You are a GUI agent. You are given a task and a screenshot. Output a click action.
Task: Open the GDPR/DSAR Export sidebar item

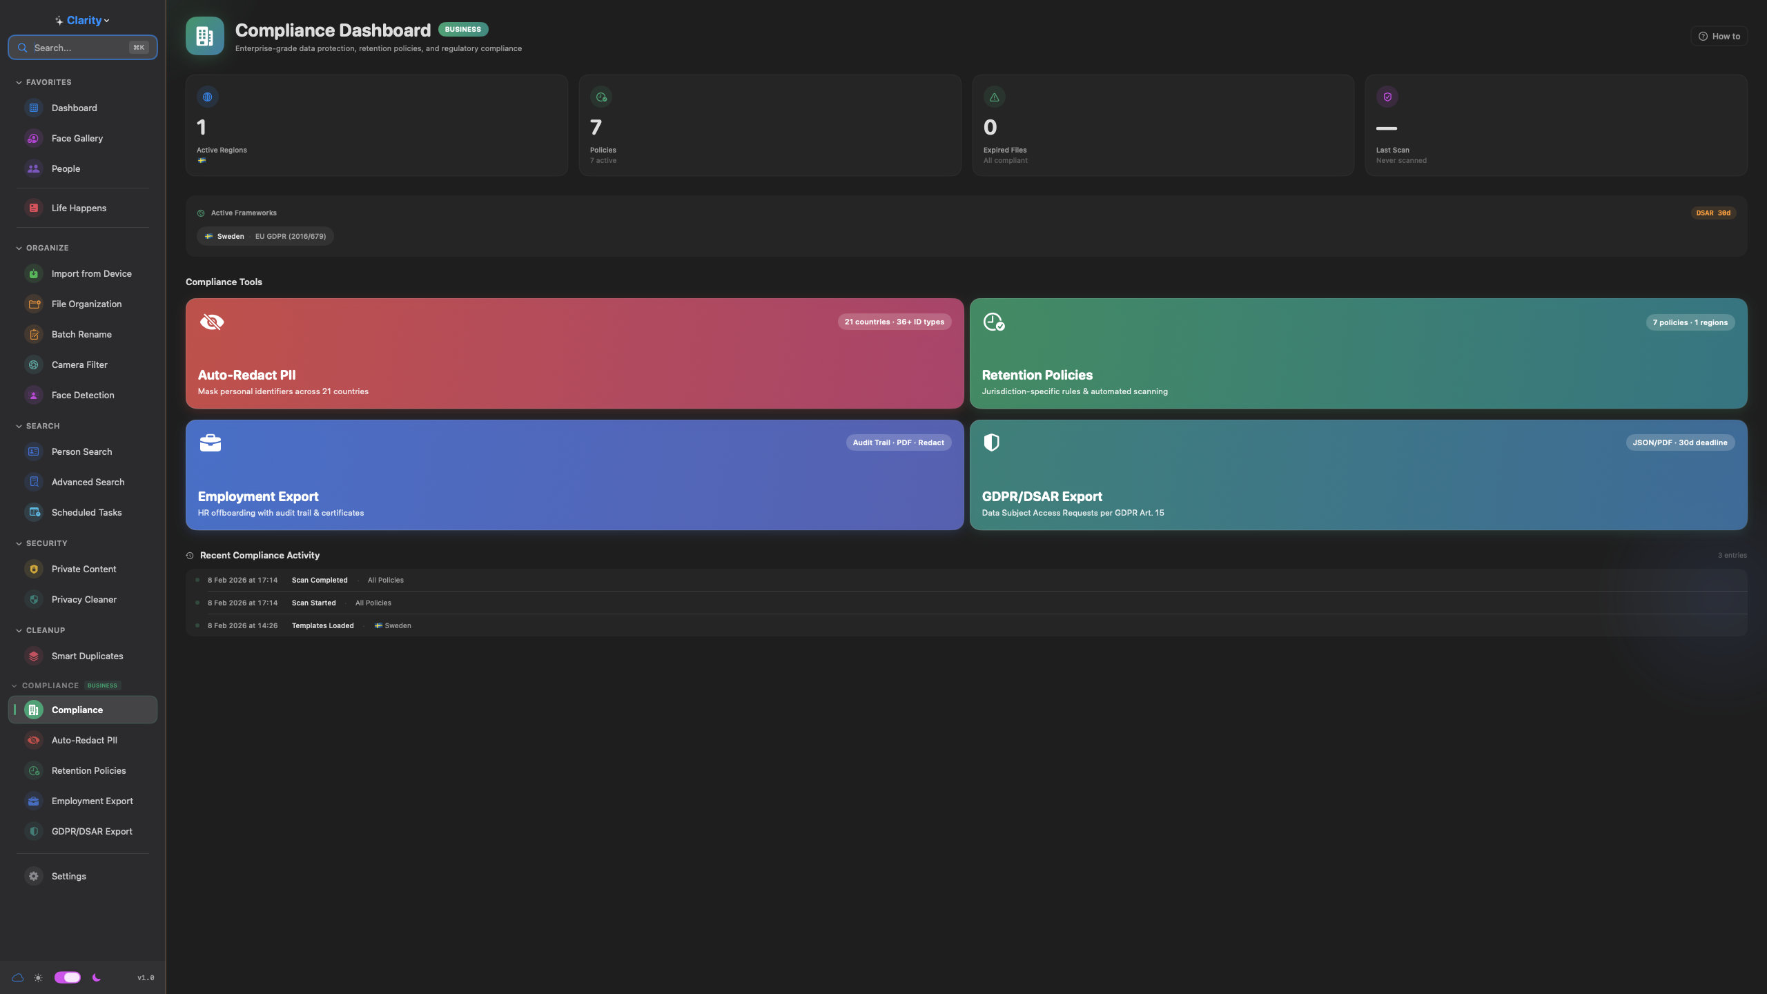[92, 830]
